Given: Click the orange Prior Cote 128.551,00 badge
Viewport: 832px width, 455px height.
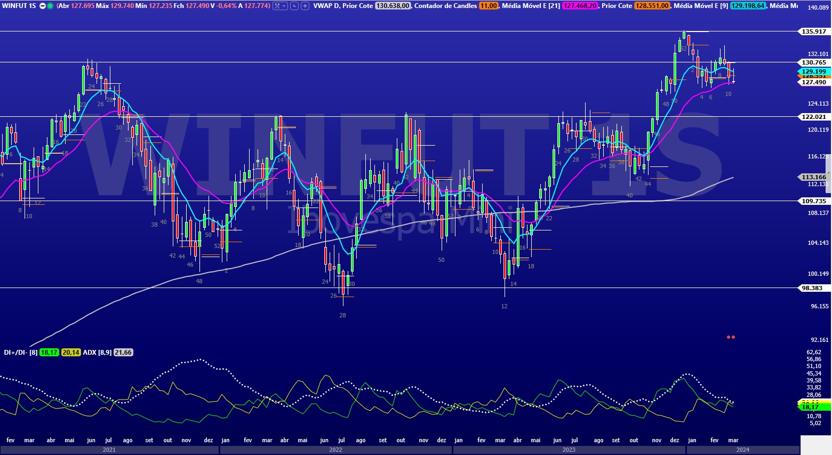Looking at the screenshot, I should pyautogui.click(x=652, y=6).
